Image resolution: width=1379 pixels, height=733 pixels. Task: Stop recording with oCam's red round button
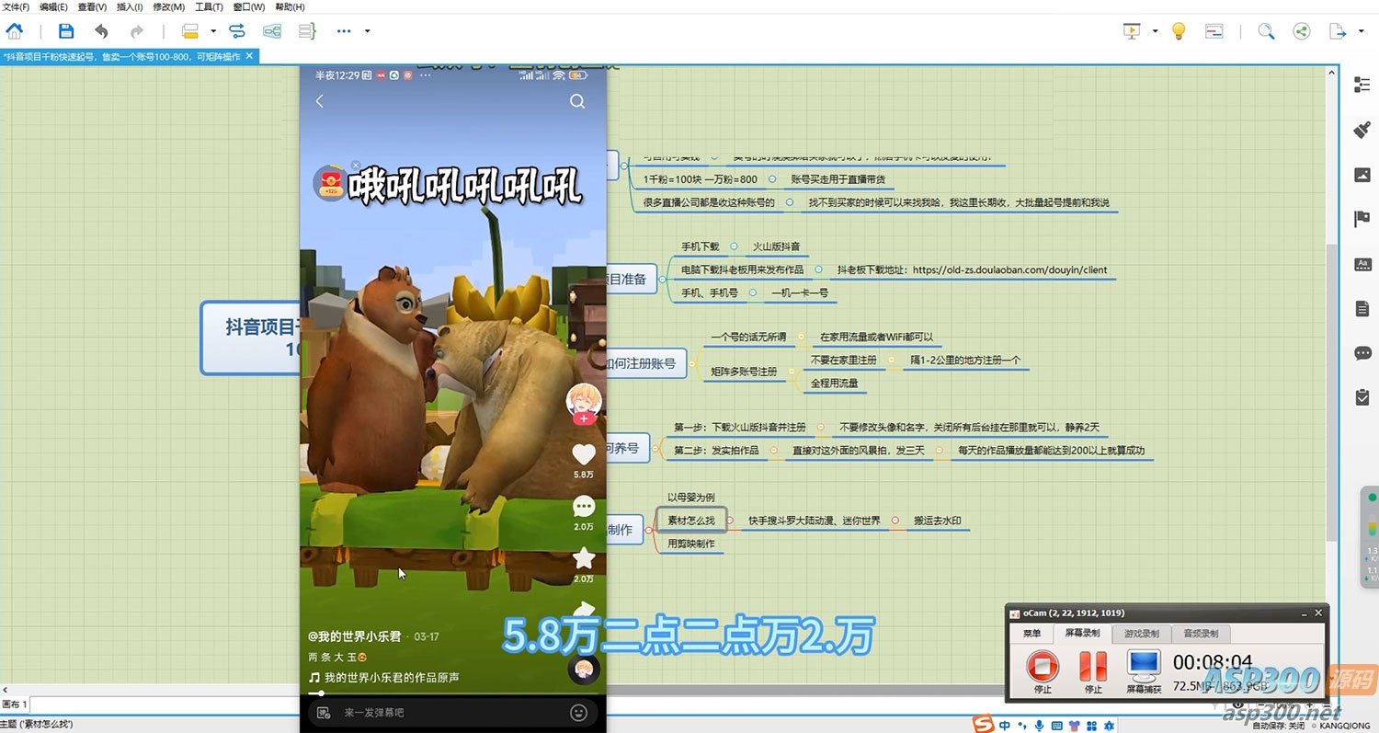pos(1043,664)
